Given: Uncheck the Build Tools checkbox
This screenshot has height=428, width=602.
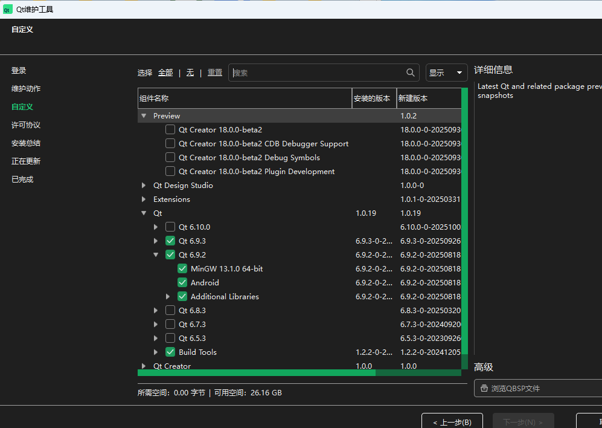Looking at the screenshot, I should (x=170, y=352).
